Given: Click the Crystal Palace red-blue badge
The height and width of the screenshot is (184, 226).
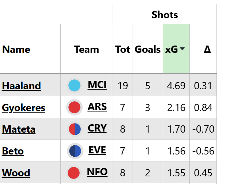Looking at the screenshot, I should pos(74,129).
